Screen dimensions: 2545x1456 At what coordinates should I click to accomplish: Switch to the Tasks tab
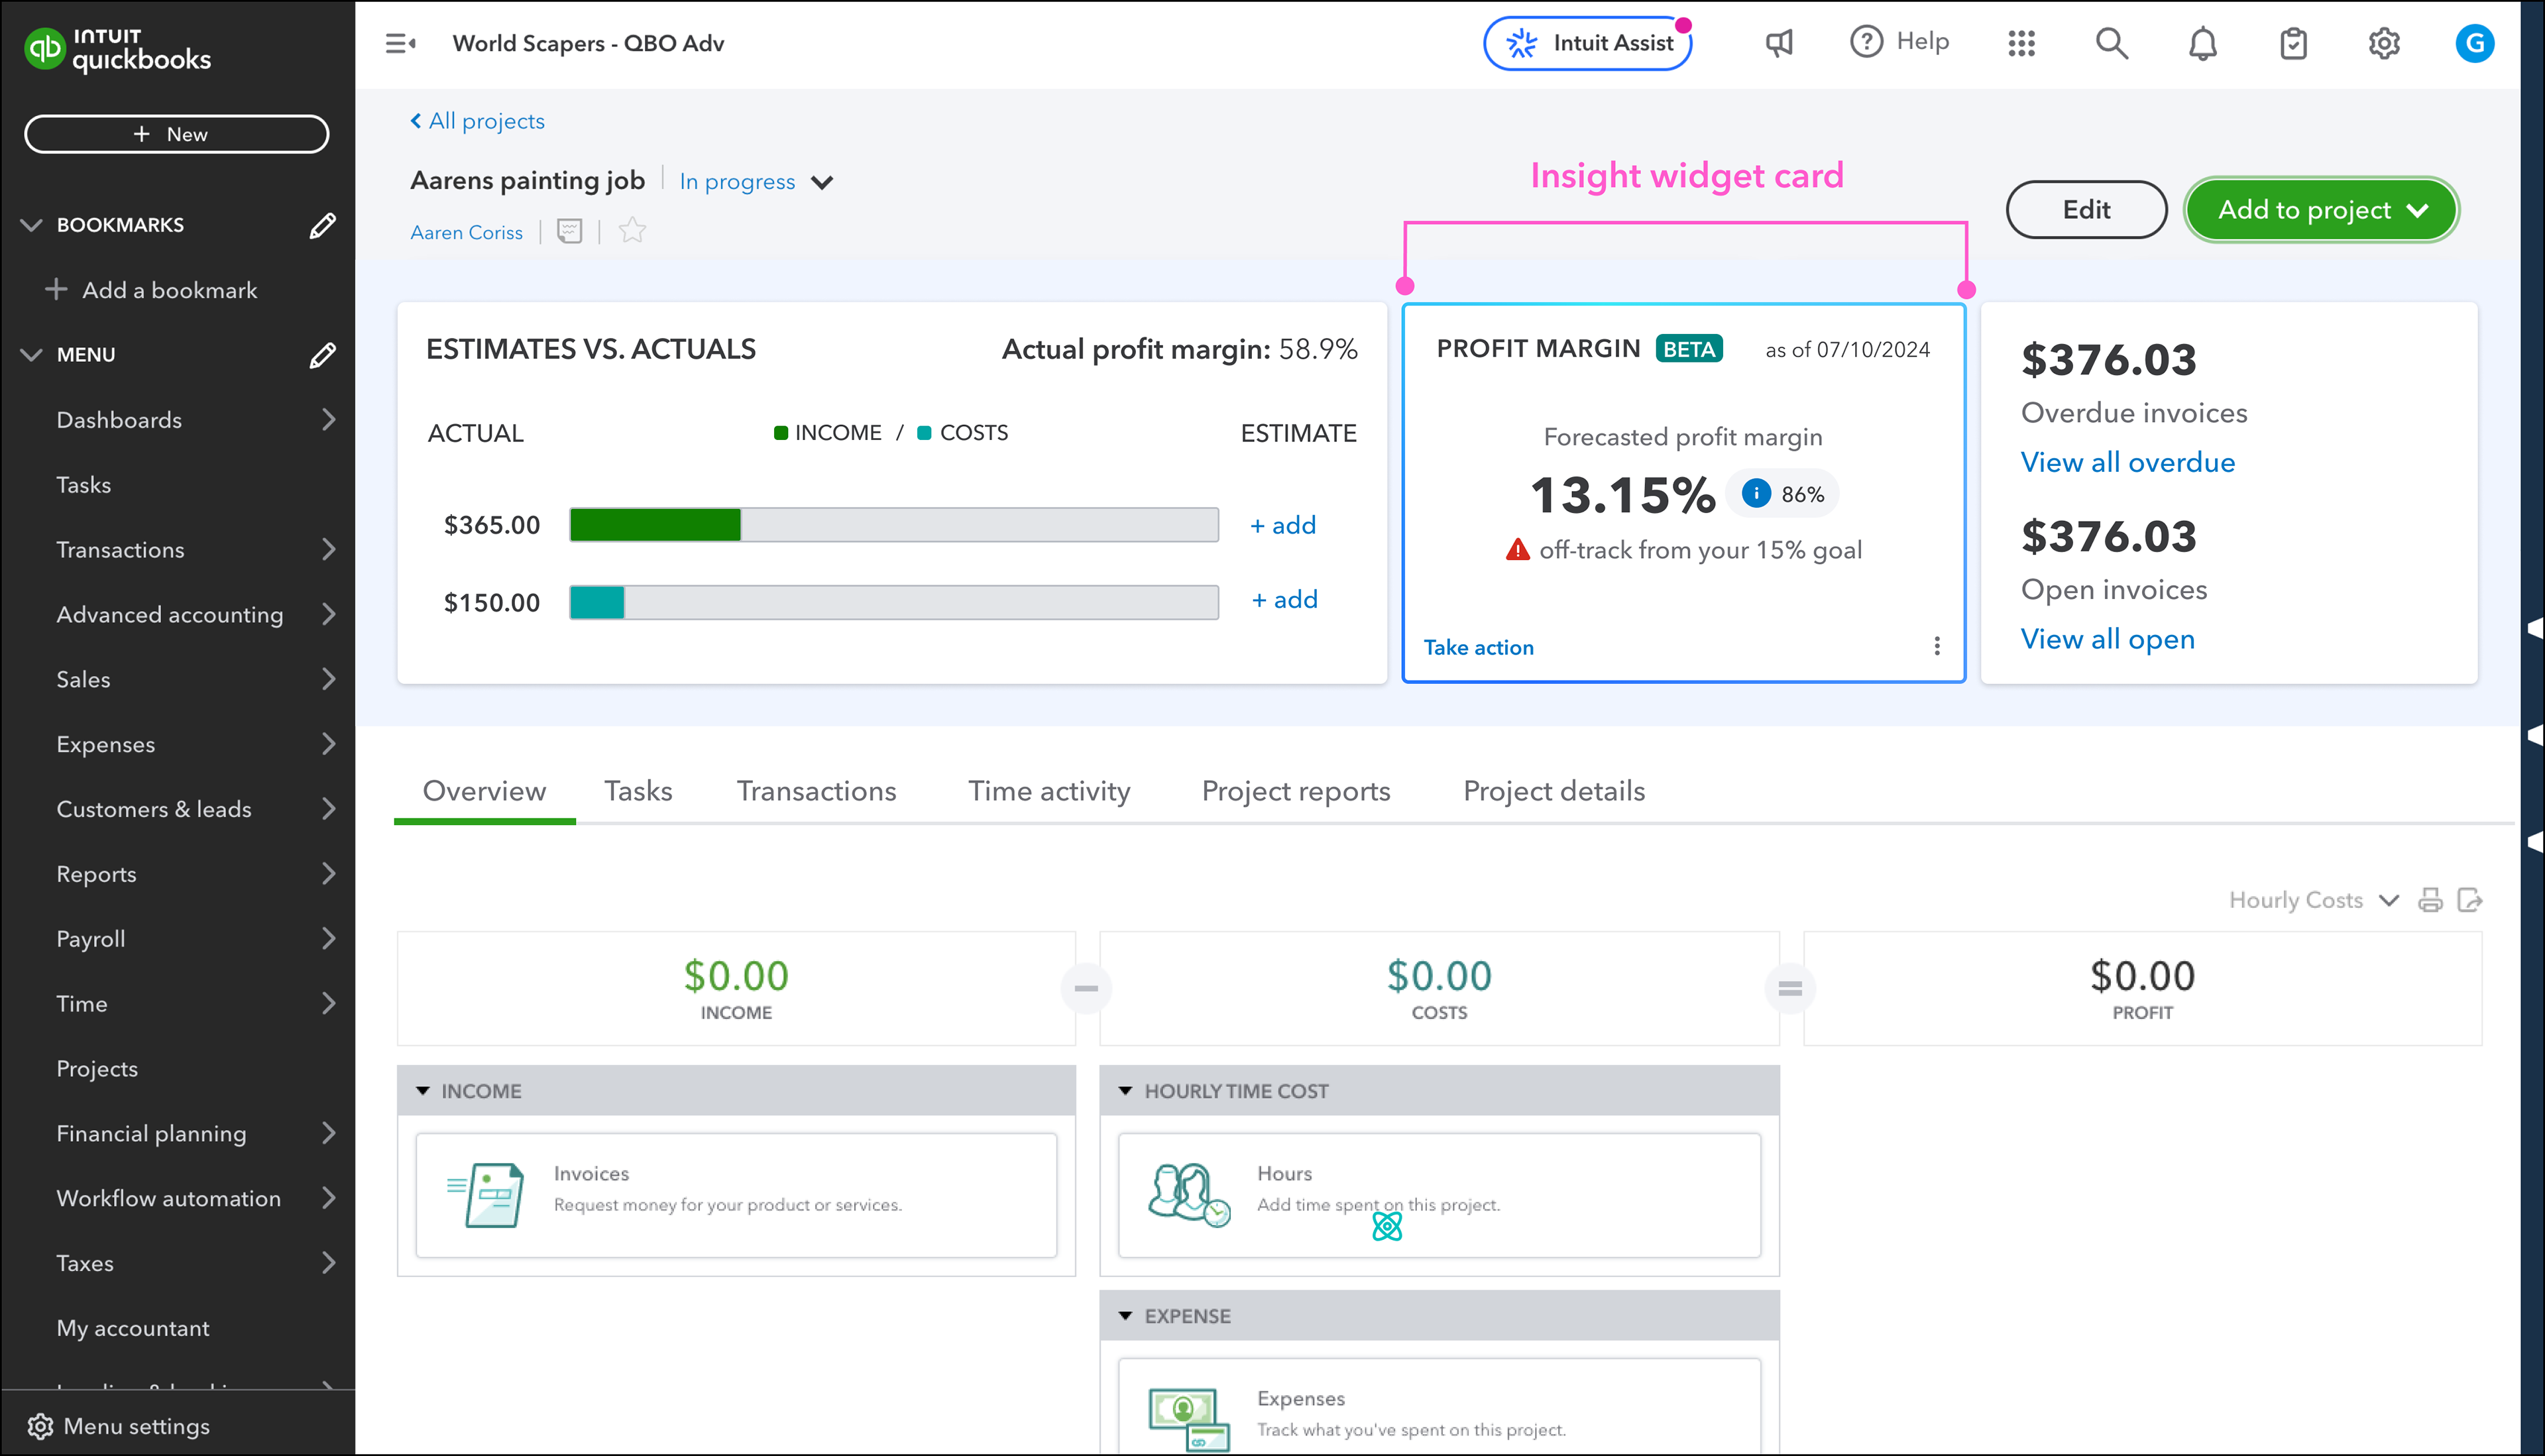[638, 791]
